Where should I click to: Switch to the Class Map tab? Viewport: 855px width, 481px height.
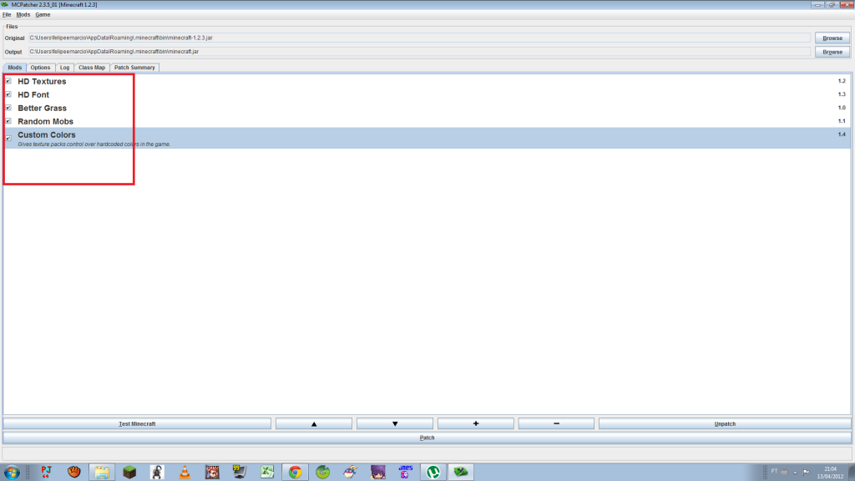click(92, 68)
